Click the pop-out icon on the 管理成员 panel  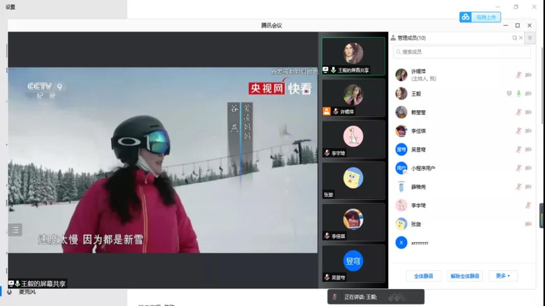pyautogui.click(x=514, y=38)
